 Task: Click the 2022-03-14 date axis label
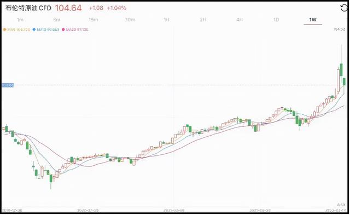pos(336,210)
